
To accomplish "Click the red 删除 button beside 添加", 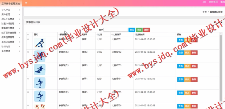I will click(x=146, y=30).
